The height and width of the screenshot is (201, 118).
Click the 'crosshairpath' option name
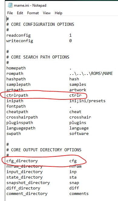tap(22, 117)
